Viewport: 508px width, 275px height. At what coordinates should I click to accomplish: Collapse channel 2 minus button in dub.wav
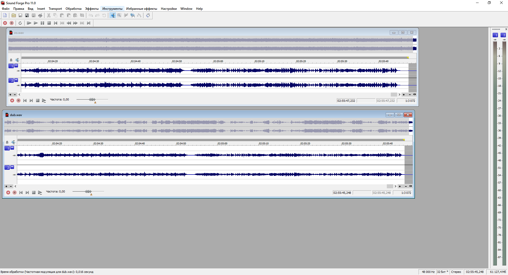pyautogui.click(x=12, y=167)
